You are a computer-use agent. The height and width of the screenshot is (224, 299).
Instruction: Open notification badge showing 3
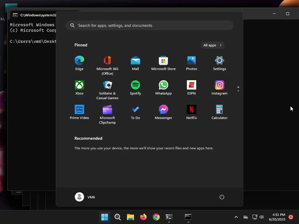[291, 217]
